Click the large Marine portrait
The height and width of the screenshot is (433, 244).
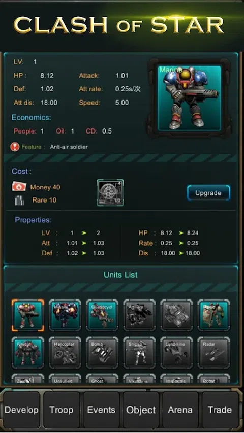[x=190, y=98]
